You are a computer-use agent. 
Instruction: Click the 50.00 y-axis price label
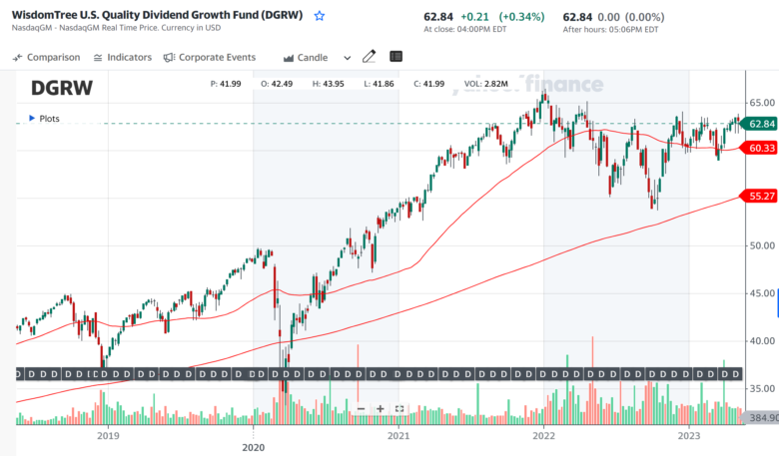[762, 245]
